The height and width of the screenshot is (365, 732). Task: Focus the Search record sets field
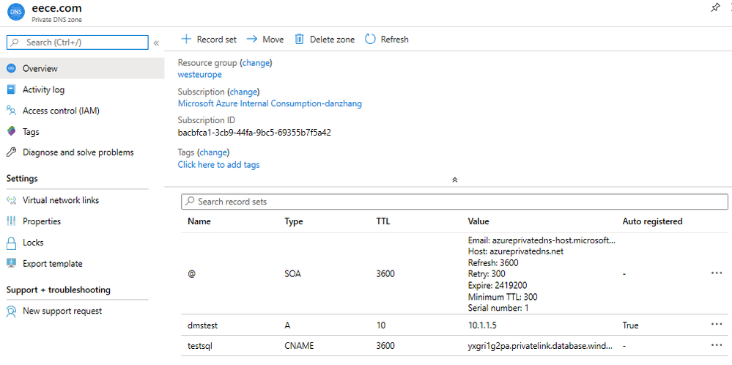pyautogui.click(x=454, y=202)
